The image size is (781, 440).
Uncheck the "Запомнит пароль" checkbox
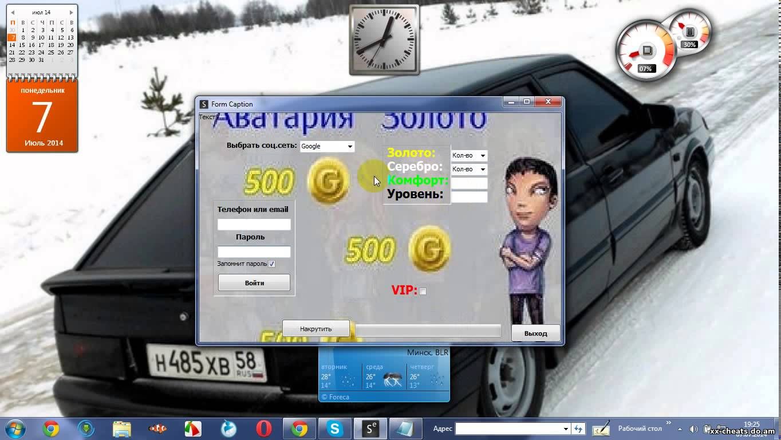272,264
